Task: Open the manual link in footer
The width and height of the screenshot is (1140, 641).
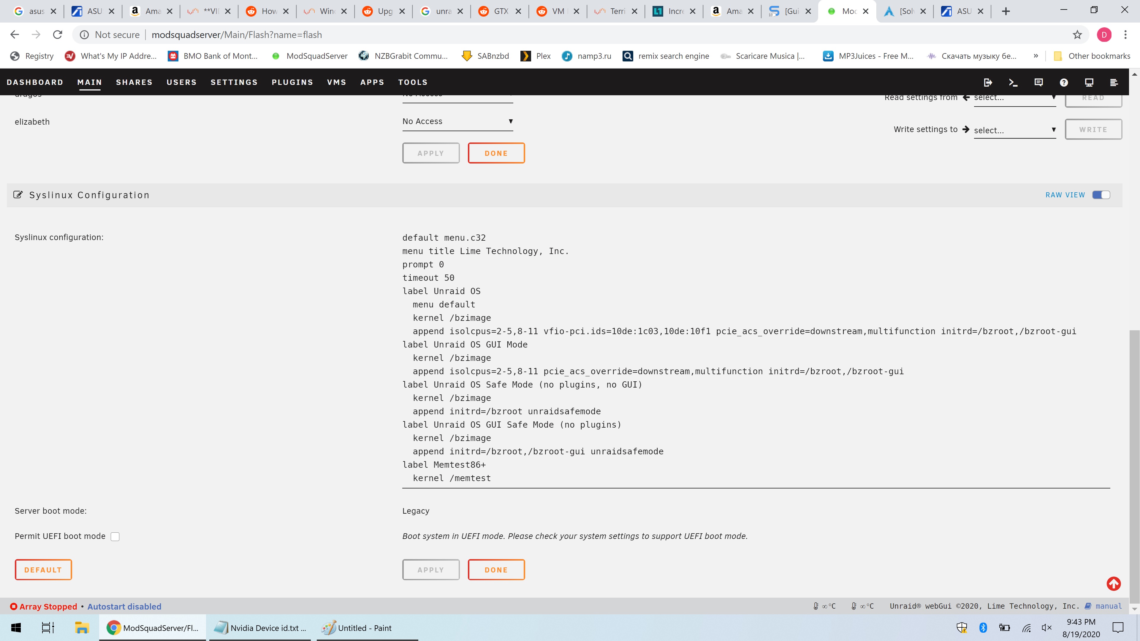Action: tap(1108, 606)
